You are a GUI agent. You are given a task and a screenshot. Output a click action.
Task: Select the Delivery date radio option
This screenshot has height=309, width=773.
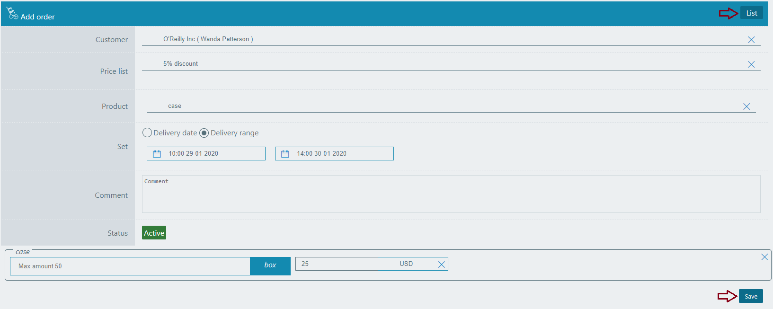tap(147, 133)
